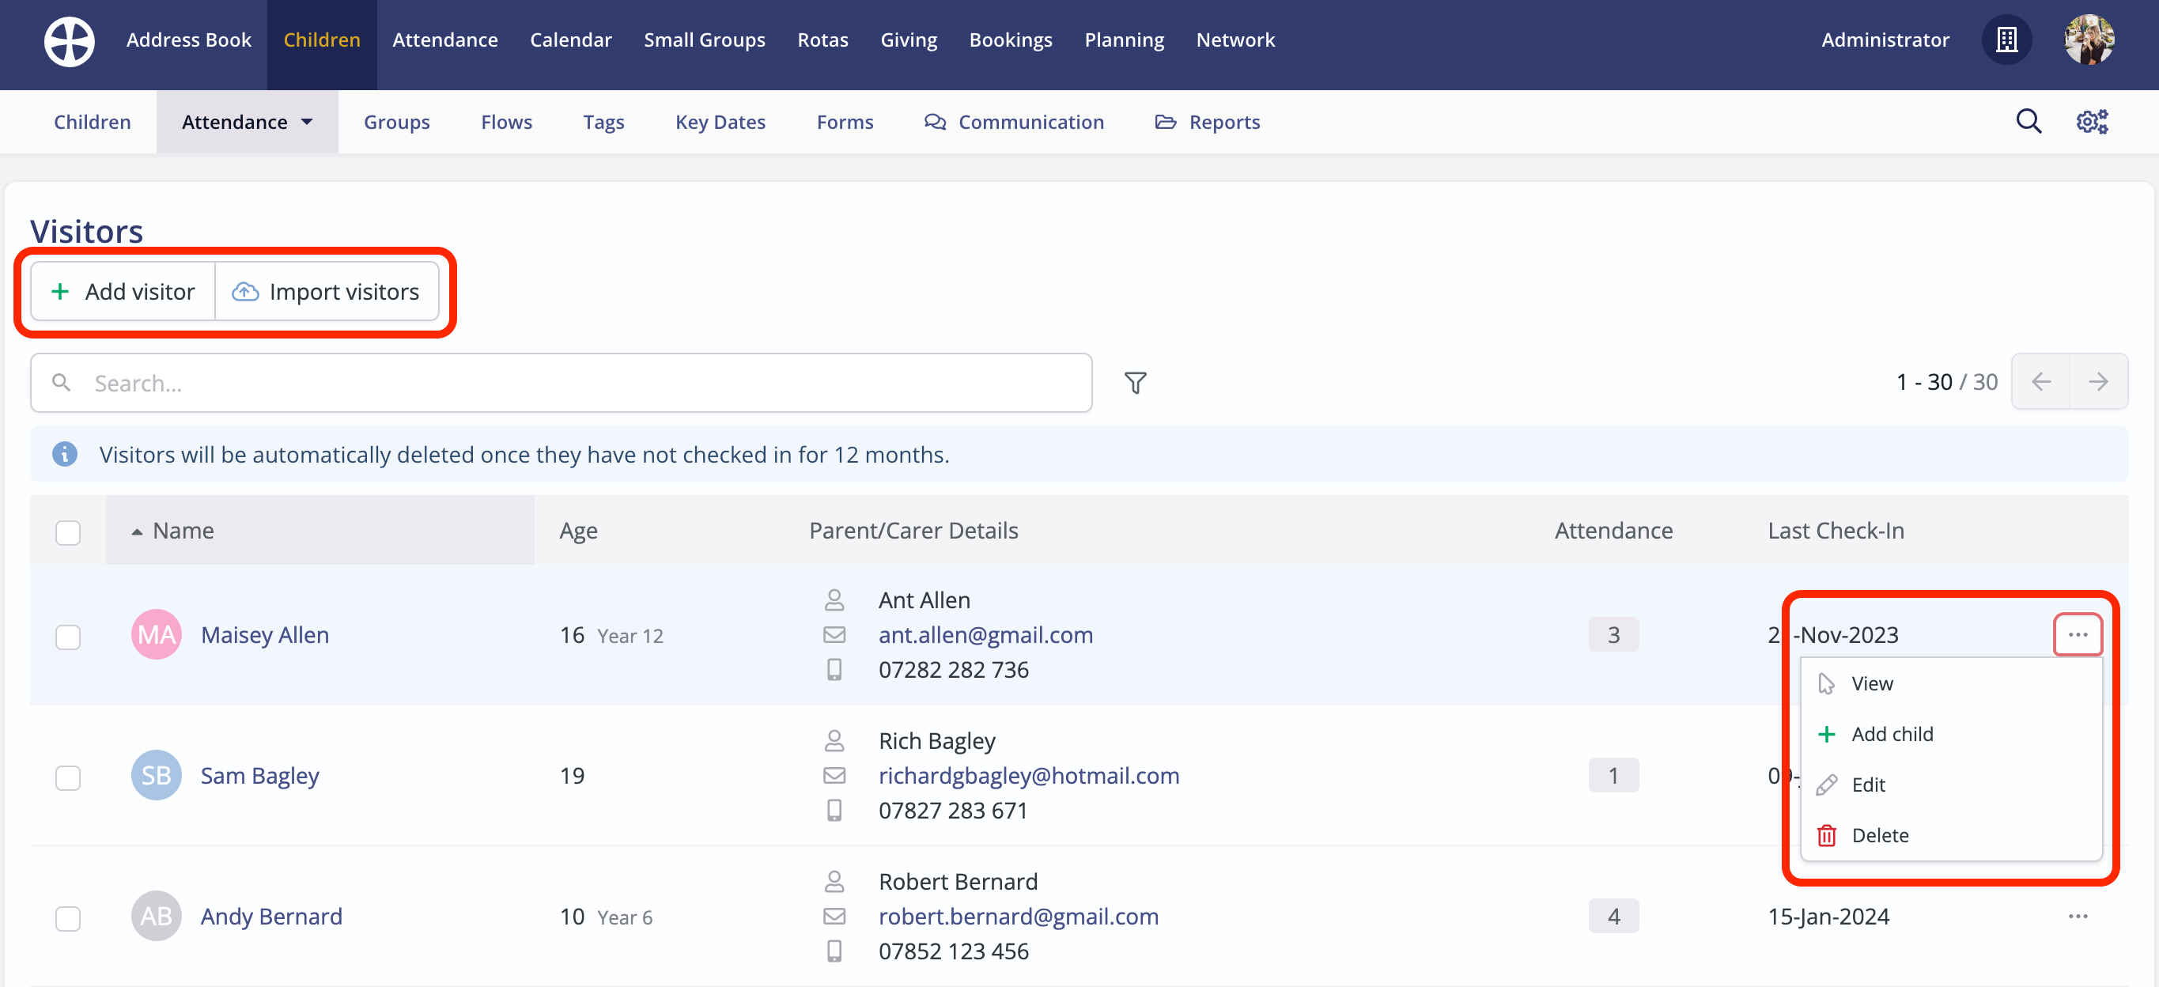Image resolution: width=2159 pixels, height=987 pixels.
Task: Open ant.allen@gmail.com email link
Action: [x=985, y=635]
